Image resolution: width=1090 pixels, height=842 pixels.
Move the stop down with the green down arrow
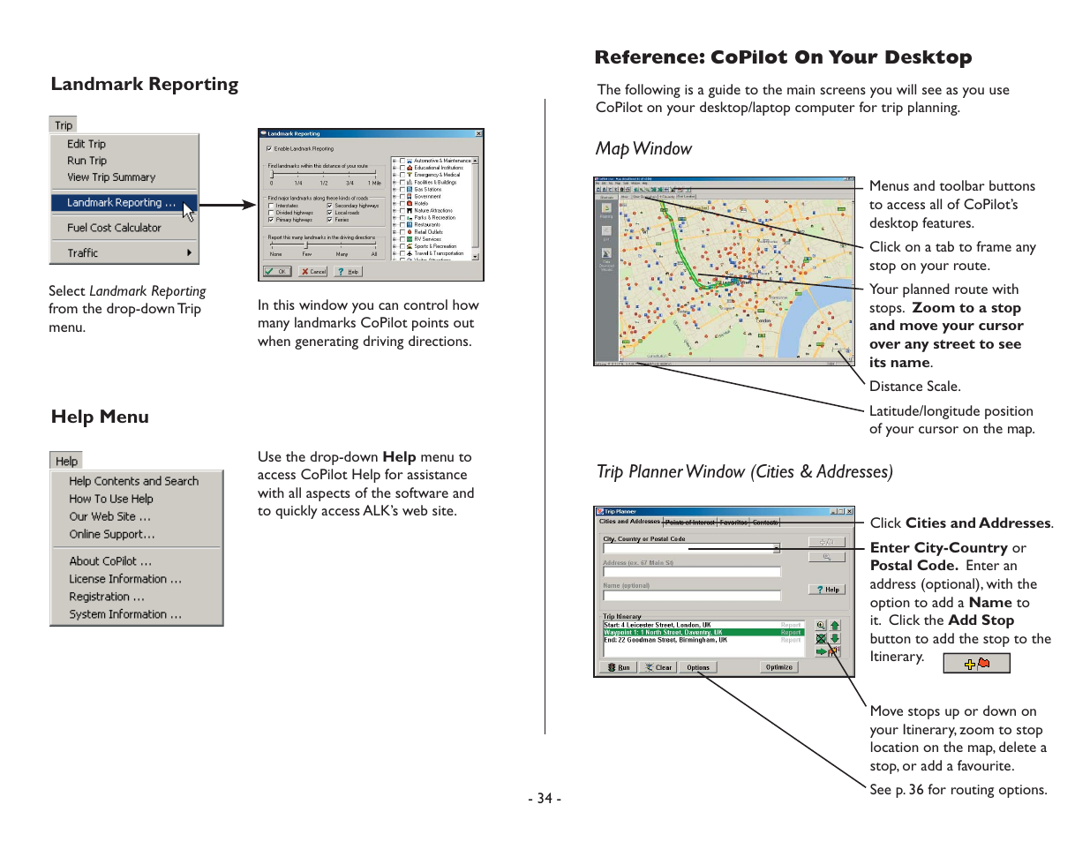[x=835, y=638]
